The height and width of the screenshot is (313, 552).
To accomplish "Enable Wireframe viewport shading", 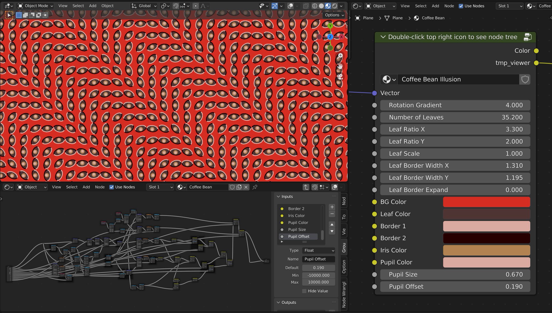I will coord(315,6).
